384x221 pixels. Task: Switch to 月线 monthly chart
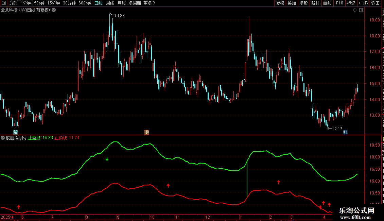121,3
